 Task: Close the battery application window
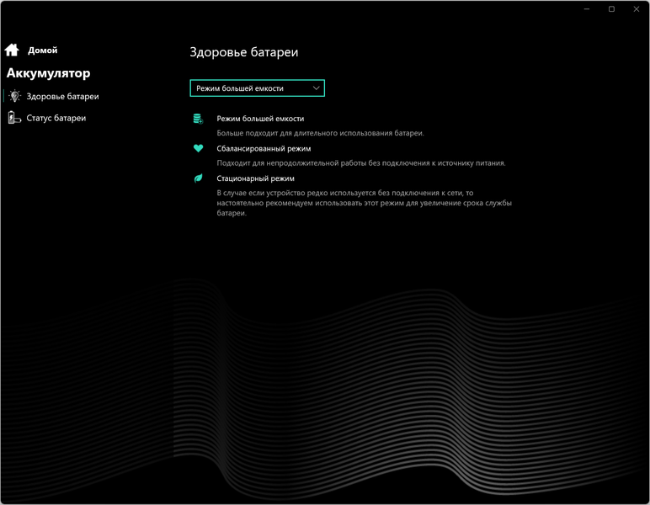click(x=637, y=9)
